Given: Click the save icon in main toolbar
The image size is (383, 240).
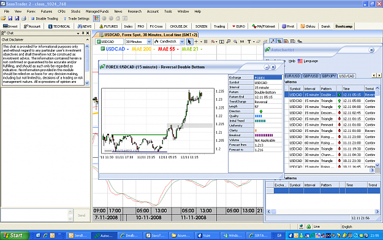Looking at the screenshot, I should tap(10, 18).
